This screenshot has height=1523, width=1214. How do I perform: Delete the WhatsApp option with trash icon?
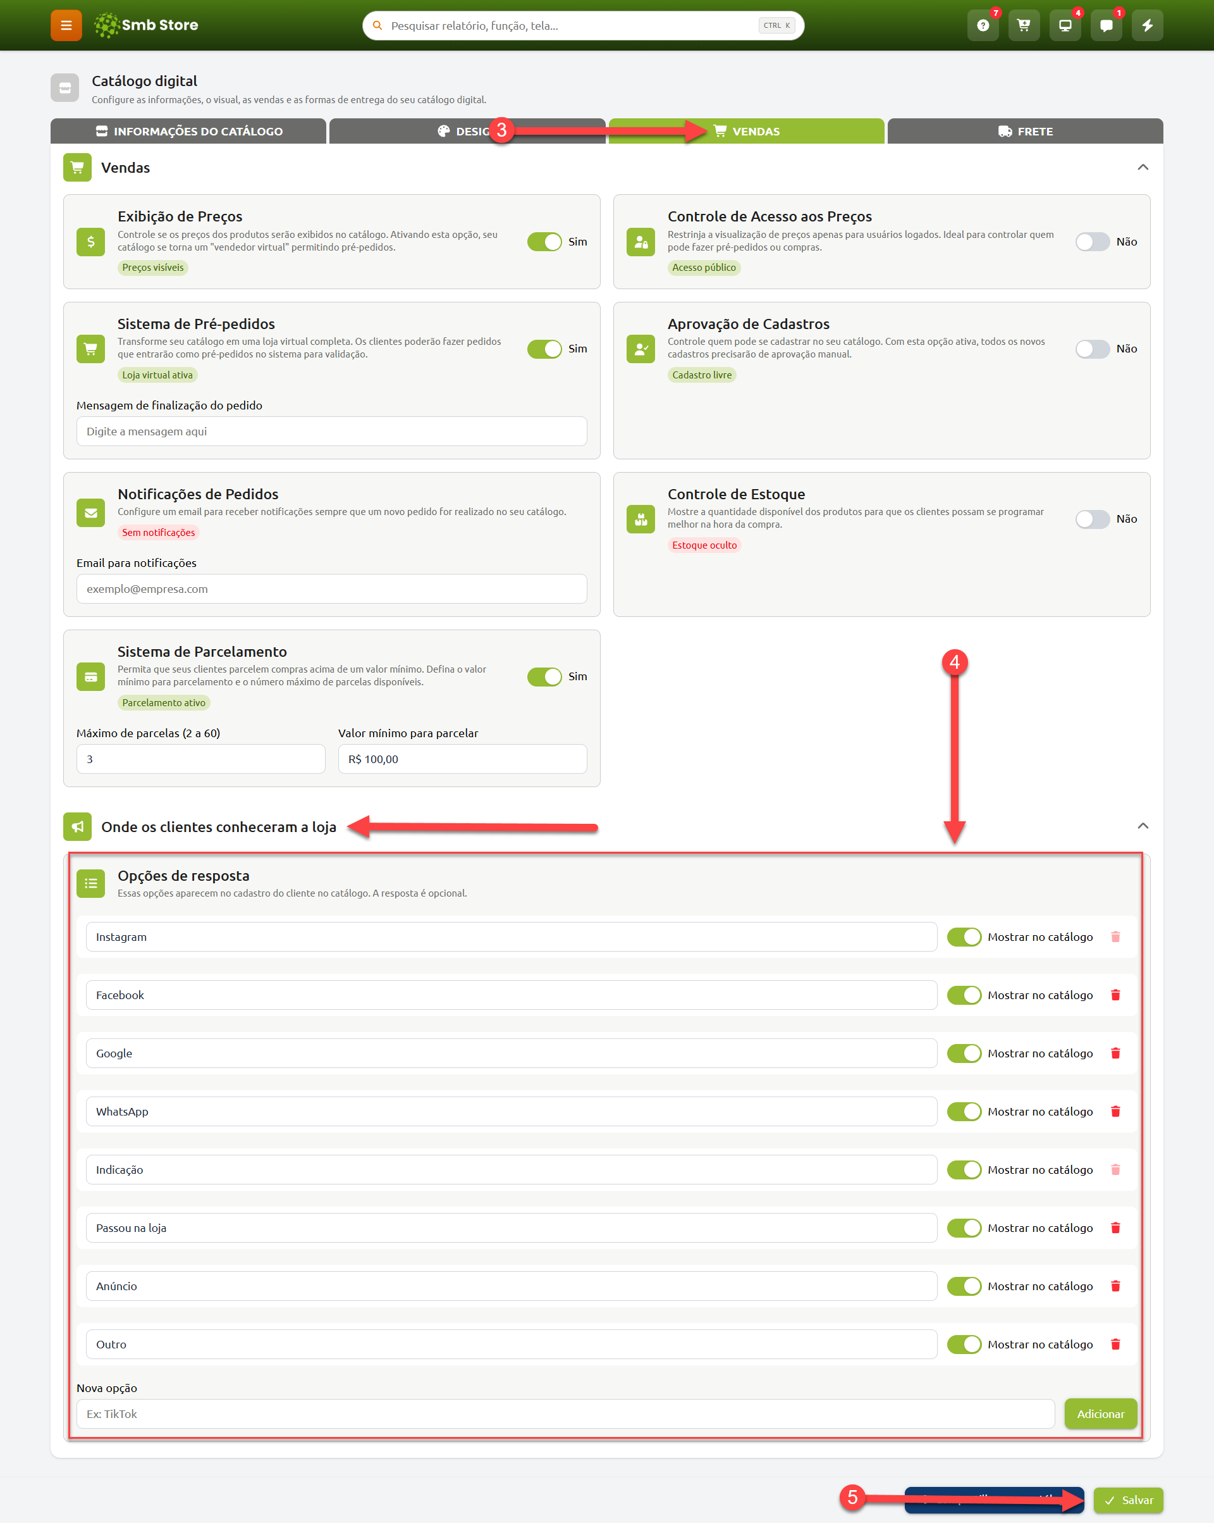click(x=1115, y=1112)
